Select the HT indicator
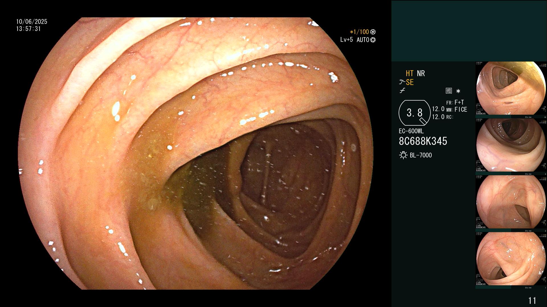 click(x=410, y=73)
